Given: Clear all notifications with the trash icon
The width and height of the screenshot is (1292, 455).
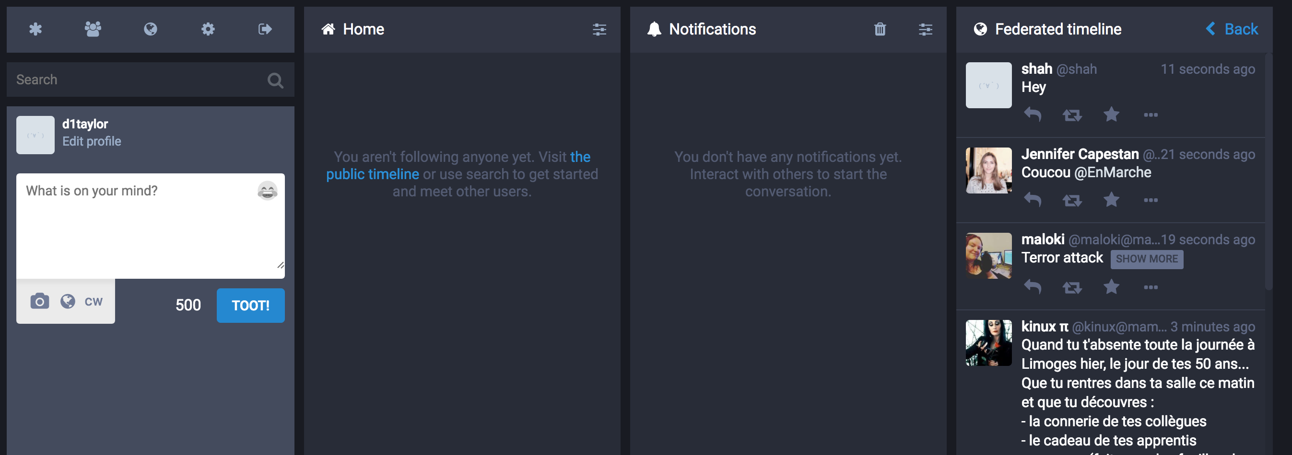Looking at the screenshot, I should 879,30.
